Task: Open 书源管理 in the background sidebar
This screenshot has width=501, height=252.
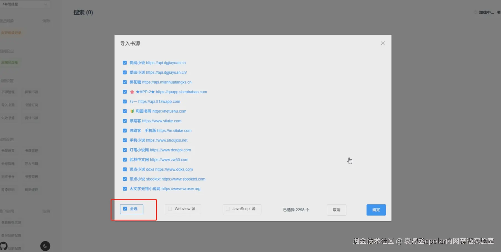Action: click(x=8, y=92)
